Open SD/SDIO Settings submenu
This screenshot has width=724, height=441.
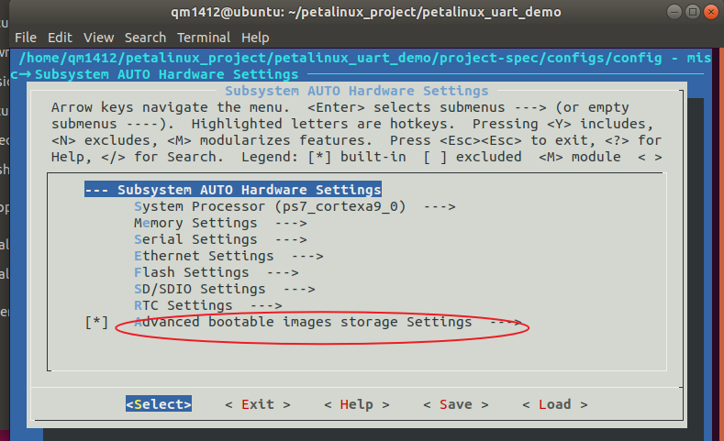coord(225,289)
